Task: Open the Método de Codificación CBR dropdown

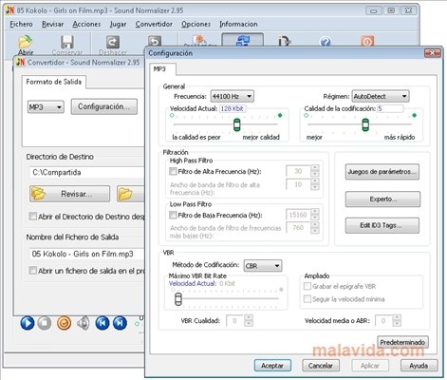Action: (263, 266)
